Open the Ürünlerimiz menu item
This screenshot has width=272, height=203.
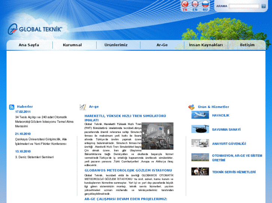tap(116, 45)
